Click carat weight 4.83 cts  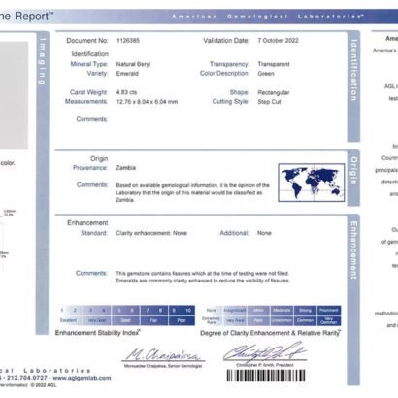(x=126, y=92)
